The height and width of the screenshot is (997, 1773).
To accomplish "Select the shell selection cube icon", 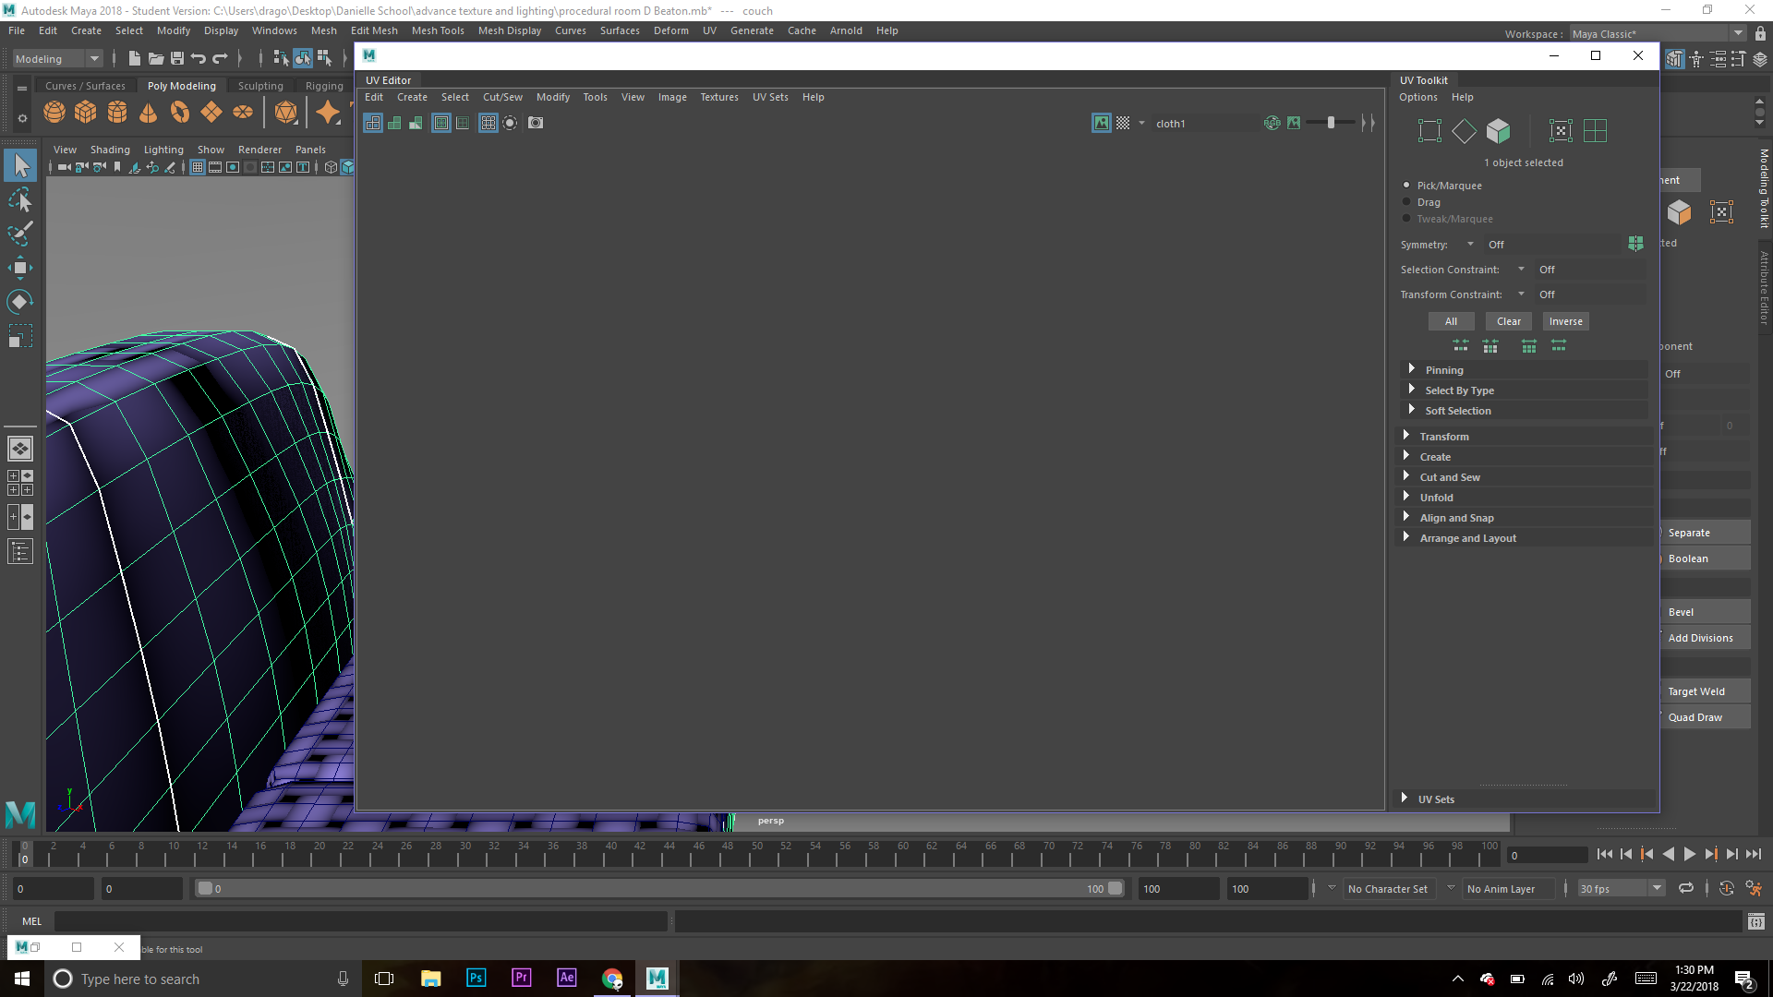I will pyautogui.click(x=1498, y=130).
